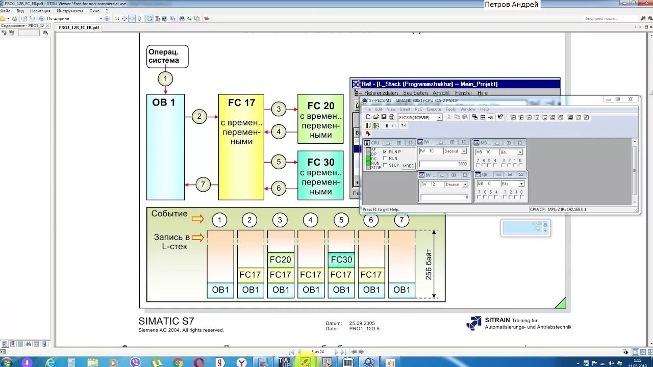Toggle the RUN-P checkbox in CPU window

[x=385, y=151]
